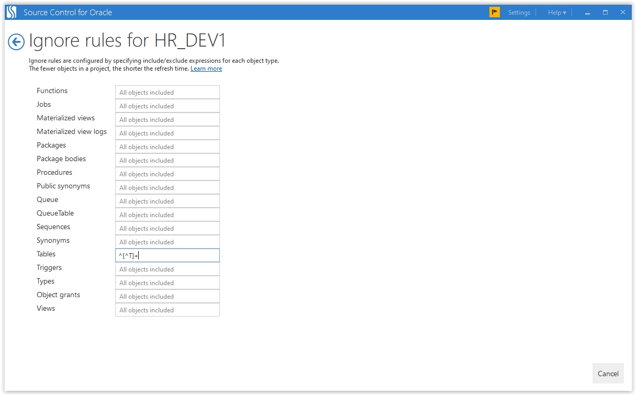The image size is (636, 395).
Task: Select the Object grants text field
Action: 167,297
